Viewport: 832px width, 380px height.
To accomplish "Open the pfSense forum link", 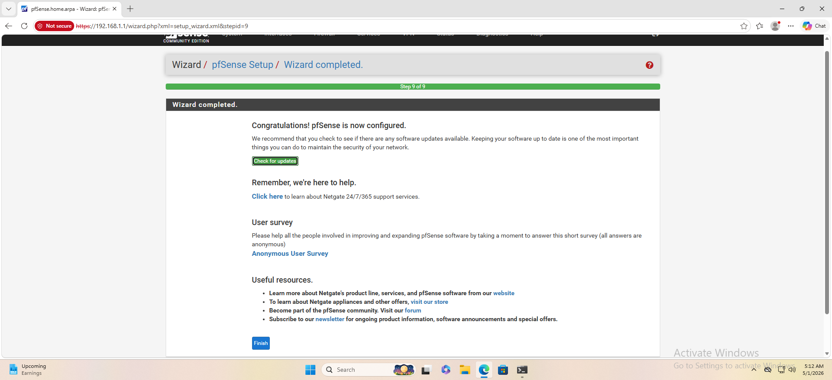I will (x=413, y=310).
